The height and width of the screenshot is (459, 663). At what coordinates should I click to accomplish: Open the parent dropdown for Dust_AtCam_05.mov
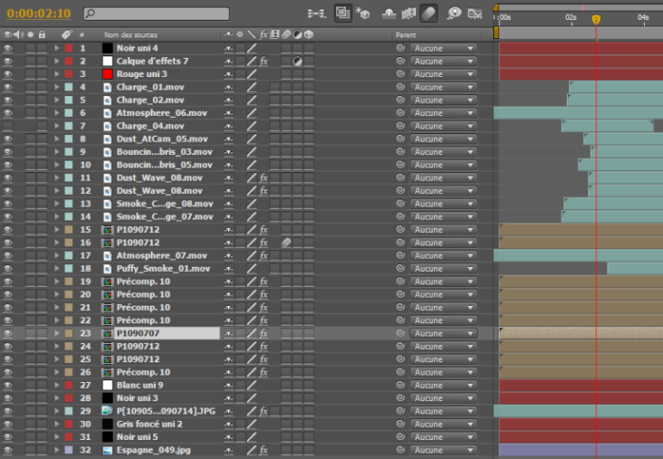[x=443, y=139]
